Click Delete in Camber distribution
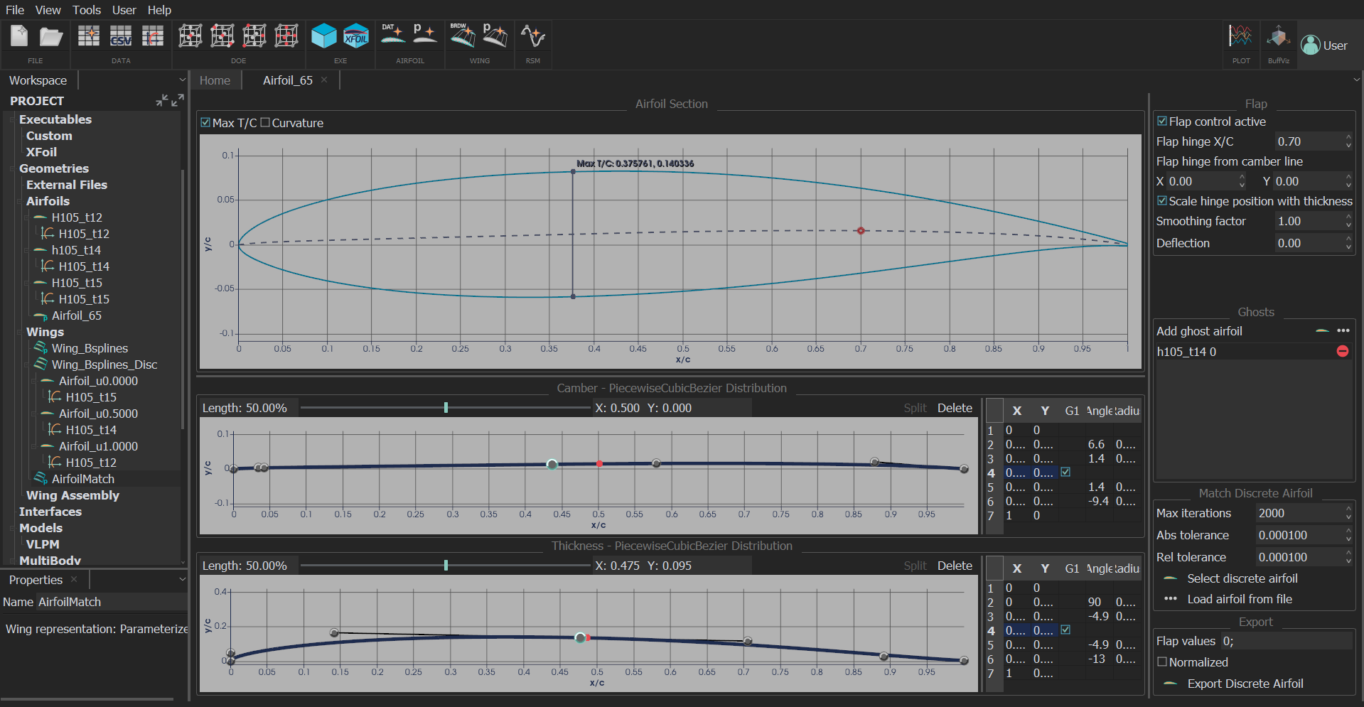This screenshot has width=1364, height=707. pos(955,408)
